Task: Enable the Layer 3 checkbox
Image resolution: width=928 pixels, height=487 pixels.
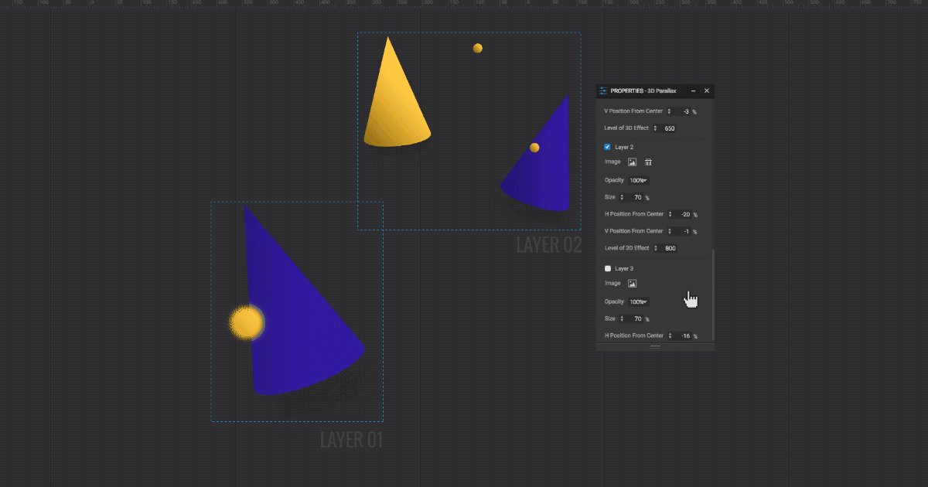Action: [x=607, y=268]
